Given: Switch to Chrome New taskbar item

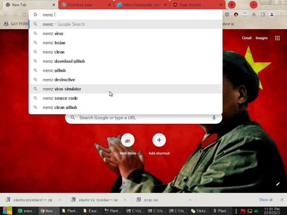Looking at the screenshot, I should (x=49, y=211).
